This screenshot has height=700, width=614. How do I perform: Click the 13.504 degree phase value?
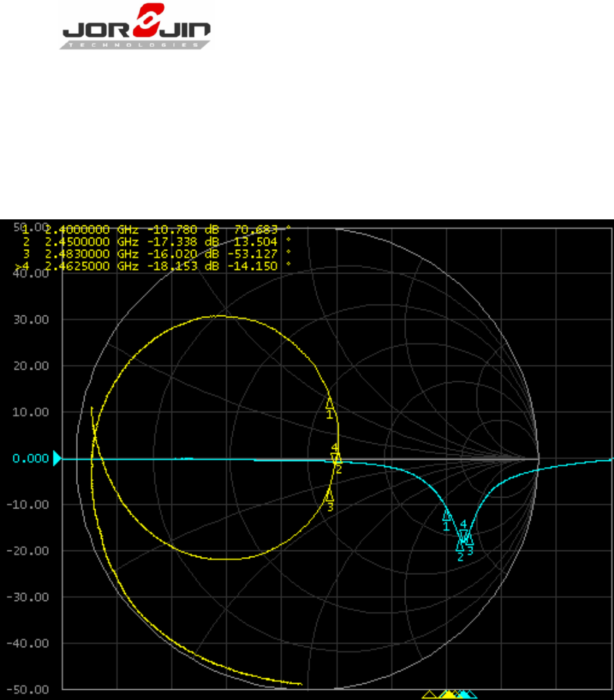click(x=256, y=242)
